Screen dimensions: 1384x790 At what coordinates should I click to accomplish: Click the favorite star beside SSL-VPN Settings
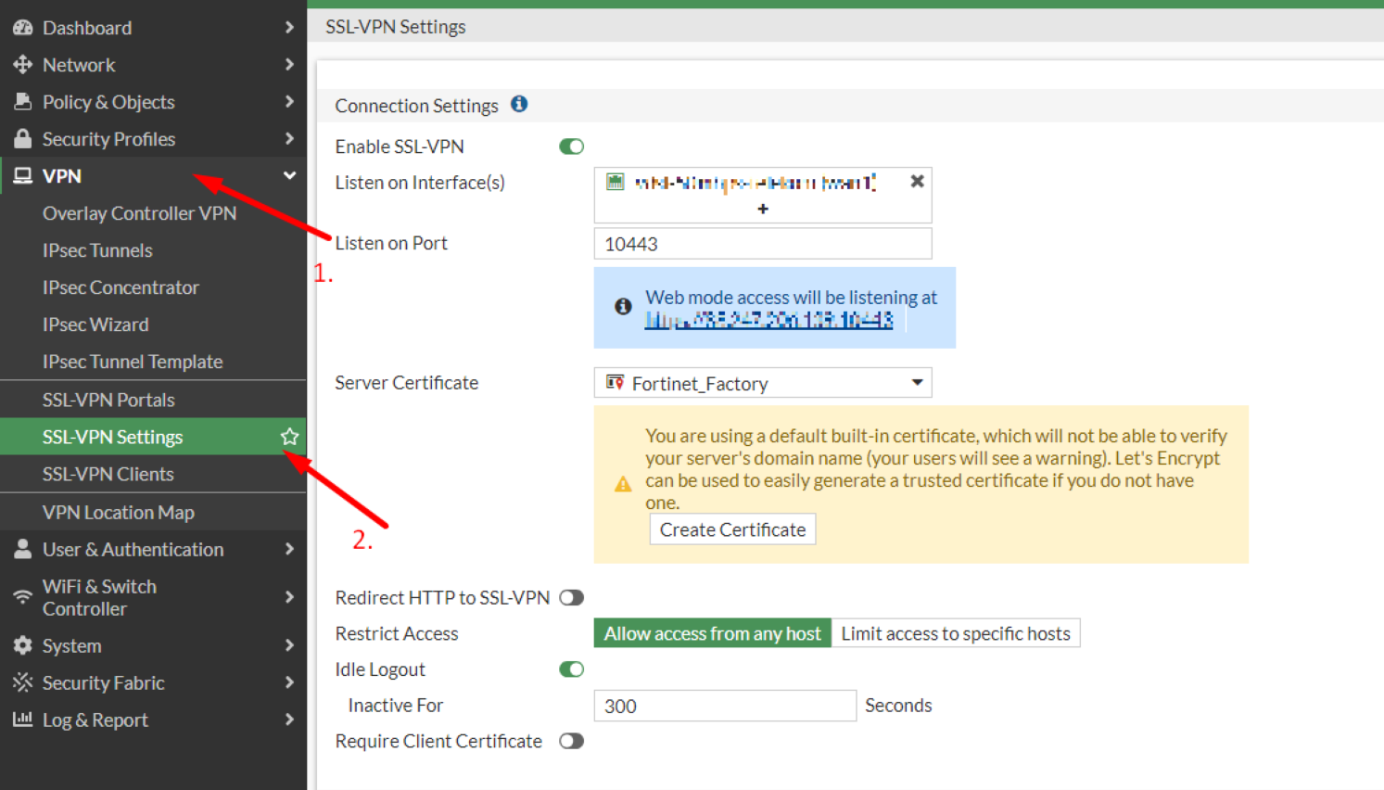click(289, 437)
